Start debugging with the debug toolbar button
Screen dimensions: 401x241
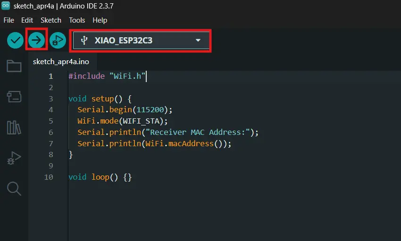pyautogui.click(x=58, y=41)
